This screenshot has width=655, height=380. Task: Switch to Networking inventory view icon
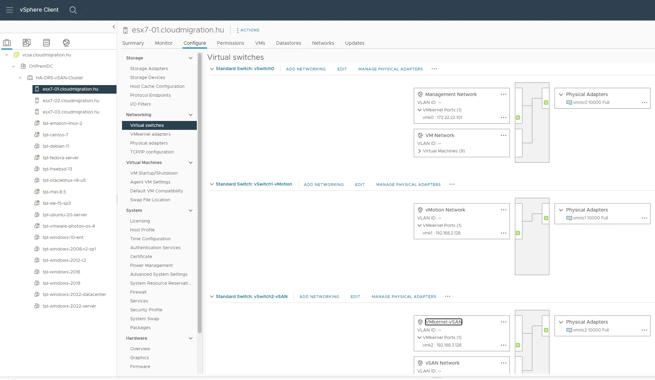(x=66, y=43)
